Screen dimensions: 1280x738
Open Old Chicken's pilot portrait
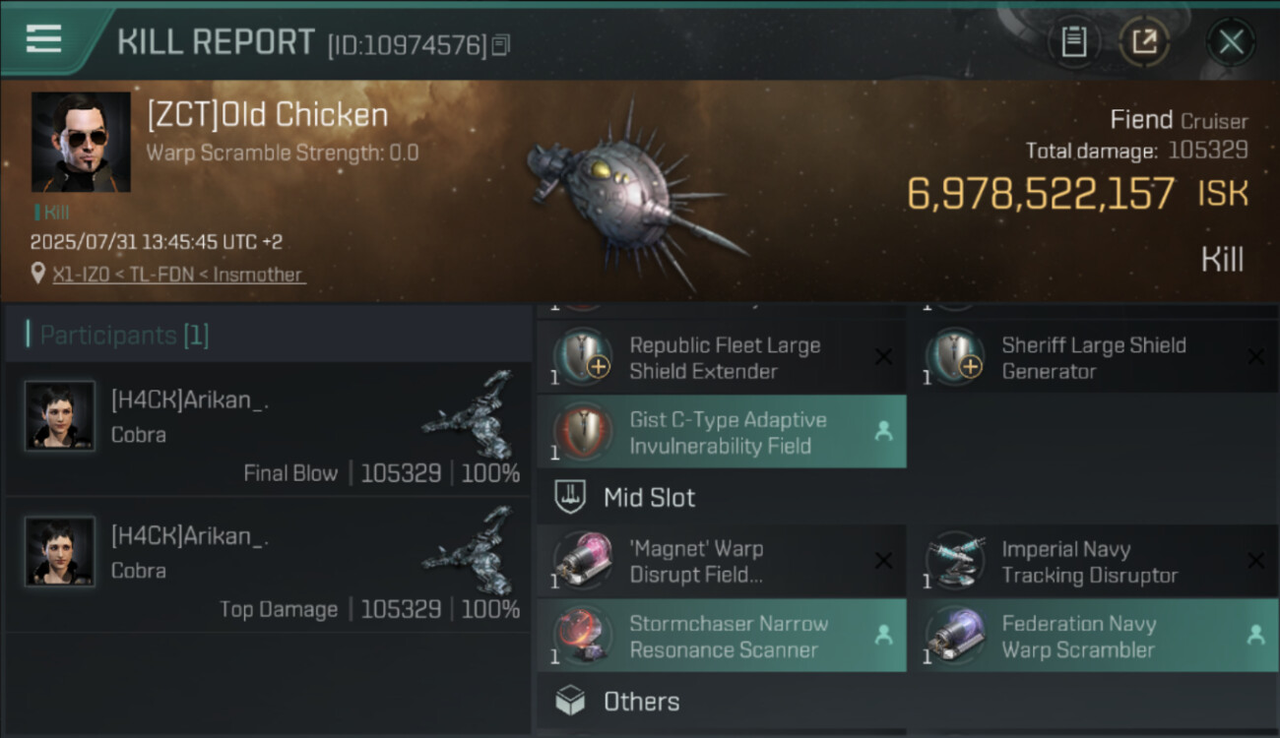(x=81, y=142)
